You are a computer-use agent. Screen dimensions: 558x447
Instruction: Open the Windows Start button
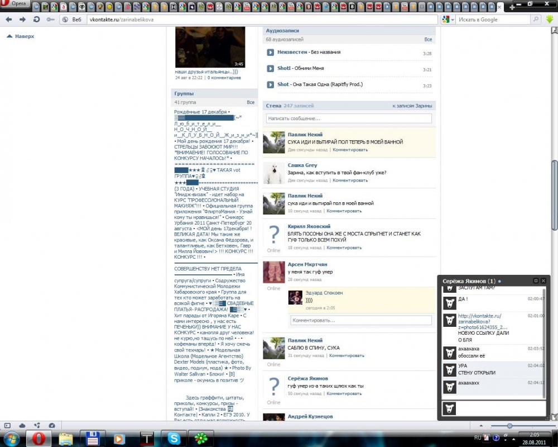click(x=12, y=439)
